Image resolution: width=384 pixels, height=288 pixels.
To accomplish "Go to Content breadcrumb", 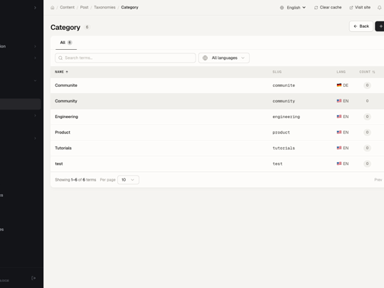I will click(x=67, y=7).
